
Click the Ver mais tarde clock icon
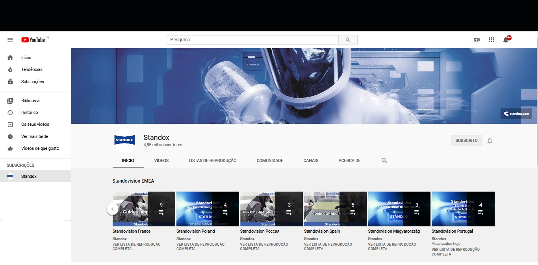pyautogui.click(x=10, y=137)
